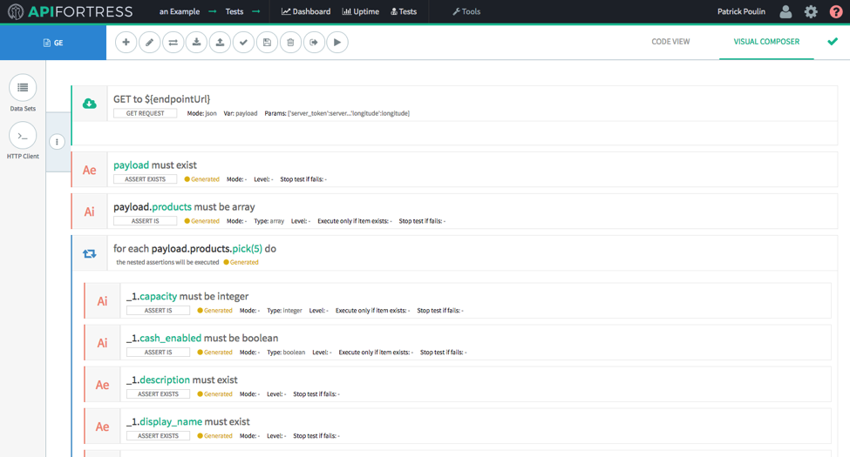Click 'Type: array' under payload.products assertion
Screen dimensions: 850x457
269,221
